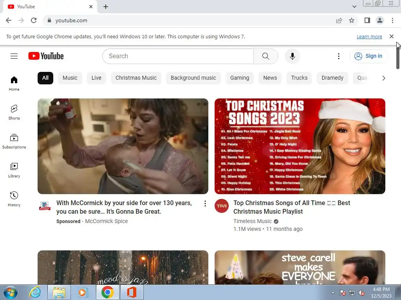Reload the page
401x300 pixels.
34,20
